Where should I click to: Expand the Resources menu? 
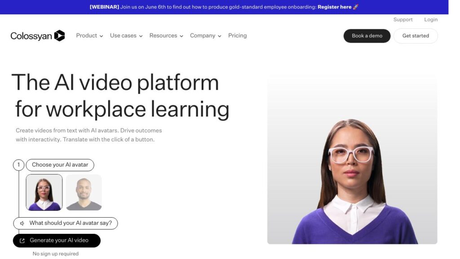166,36
